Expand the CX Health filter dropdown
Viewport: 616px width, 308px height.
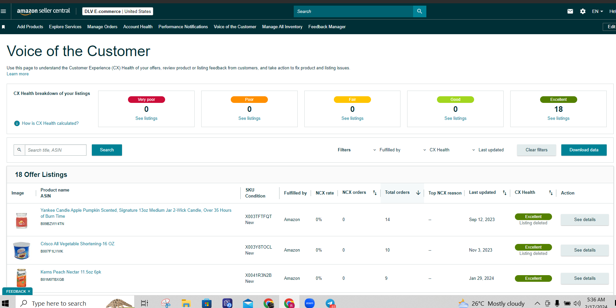[x=436, y=150]
